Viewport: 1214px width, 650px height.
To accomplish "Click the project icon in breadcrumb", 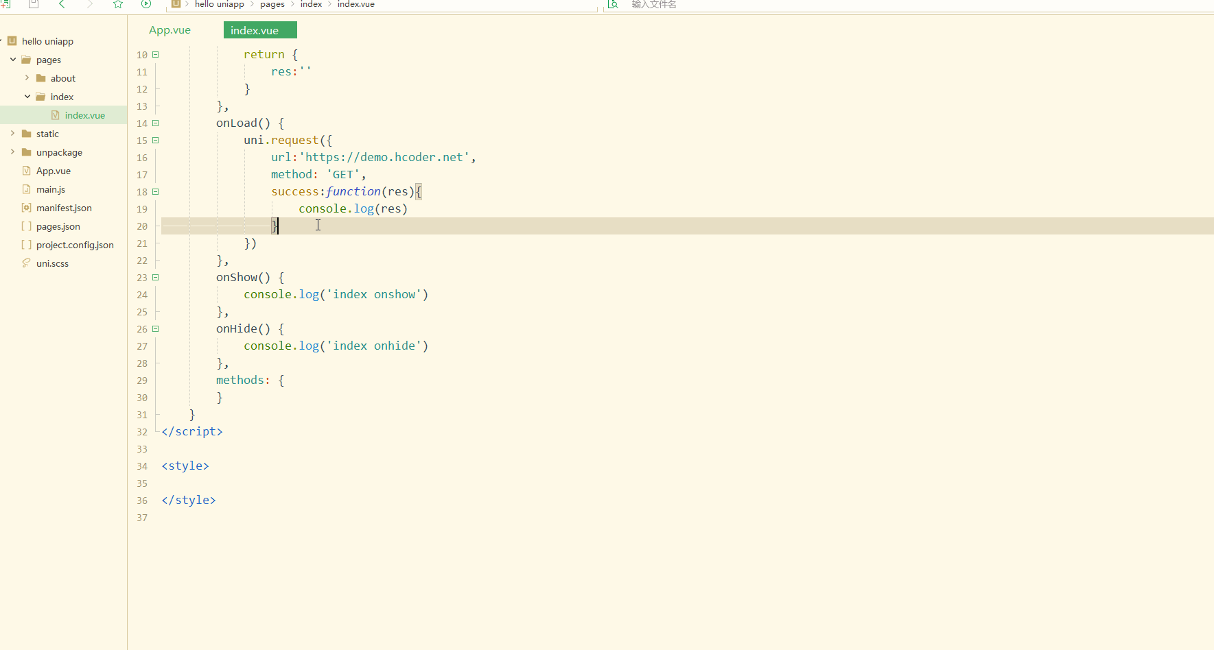I will click(x=176, y=3).
